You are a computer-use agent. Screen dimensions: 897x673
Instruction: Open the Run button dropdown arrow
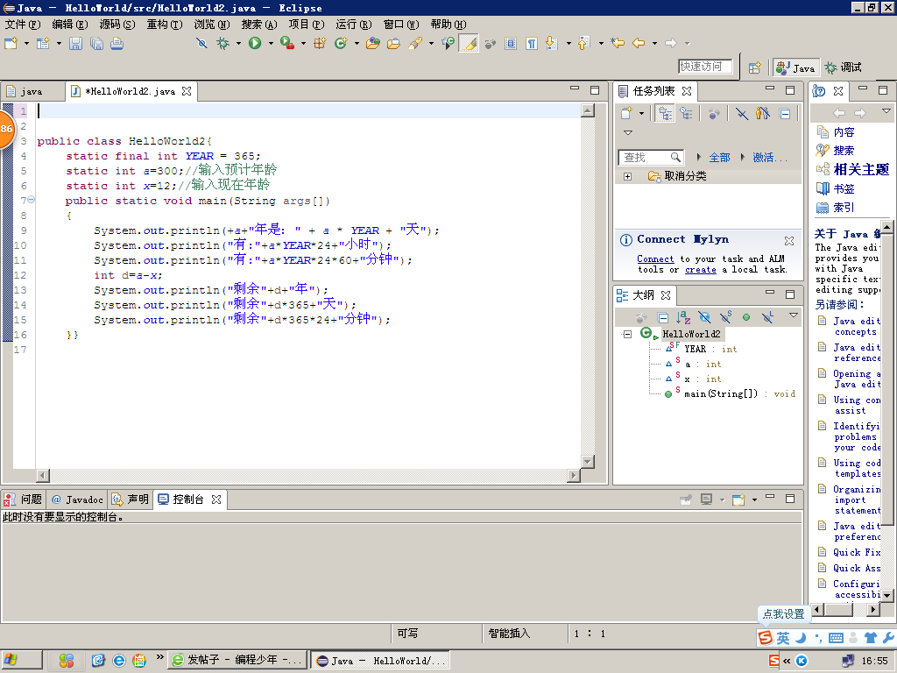click(x=270, y=43)
